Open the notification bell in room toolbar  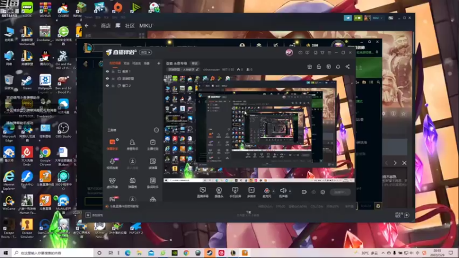click(338, 67)
